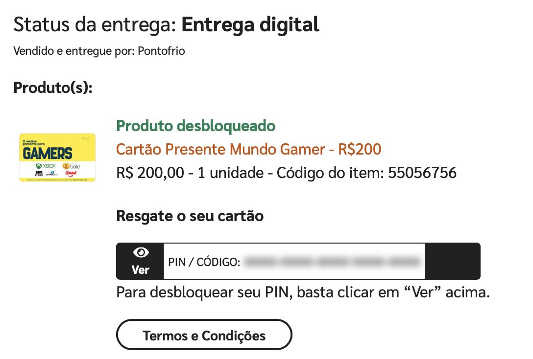The image size is (533, 359).
Task: Click the Resgate o seu cartão heading
Action: click(190, 216)
